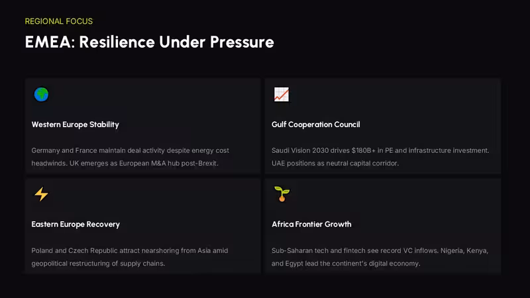Select the REGIONAL FOCUS label
Viewport: 530px width, 298px height.
(59, 21)
